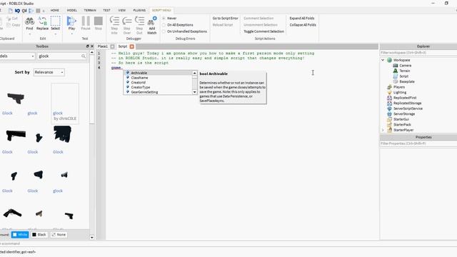Set toolbox background to White
The height and width of the screenshot is (257, 457).
[20, 235]
